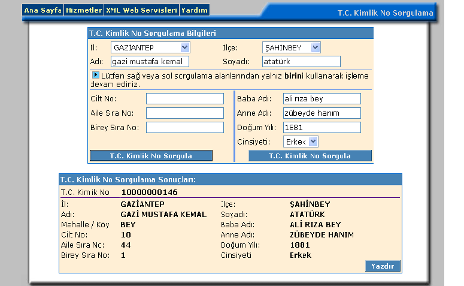Click the T.C. Kimlik No result 10000000146
This screenshot has height=286, width=464.
[149, 192]
